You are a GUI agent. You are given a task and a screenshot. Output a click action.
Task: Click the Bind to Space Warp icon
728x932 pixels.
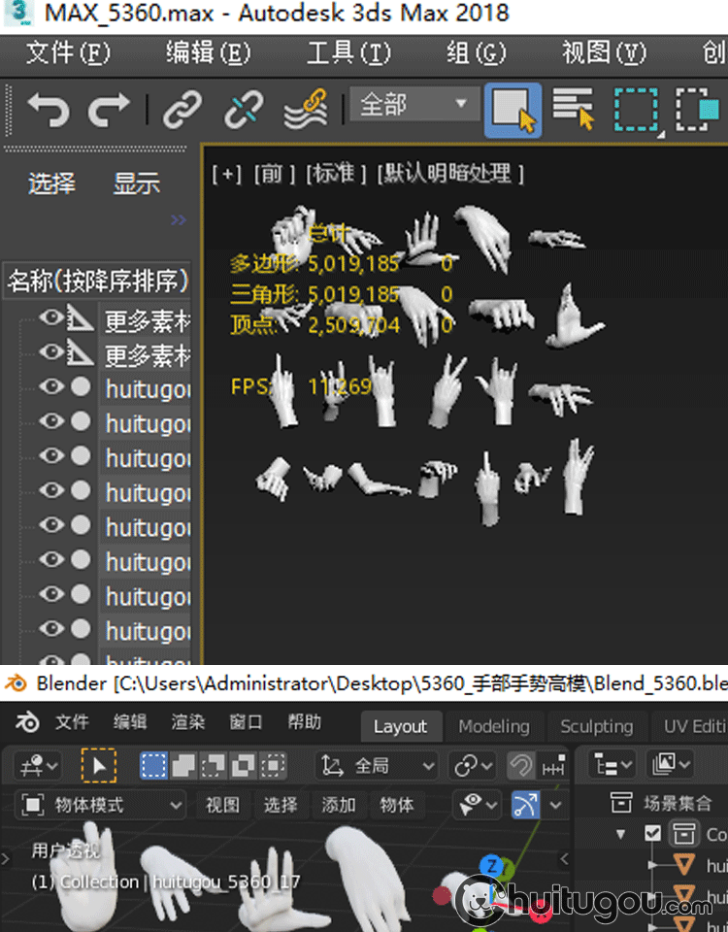305,110
